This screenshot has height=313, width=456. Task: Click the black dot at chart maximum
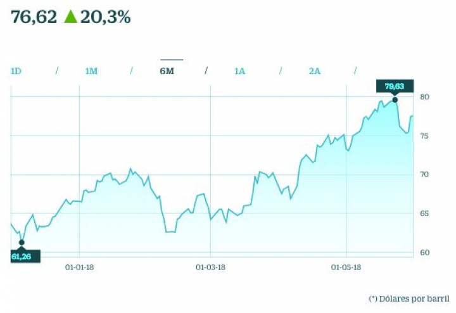pos(395,99)
